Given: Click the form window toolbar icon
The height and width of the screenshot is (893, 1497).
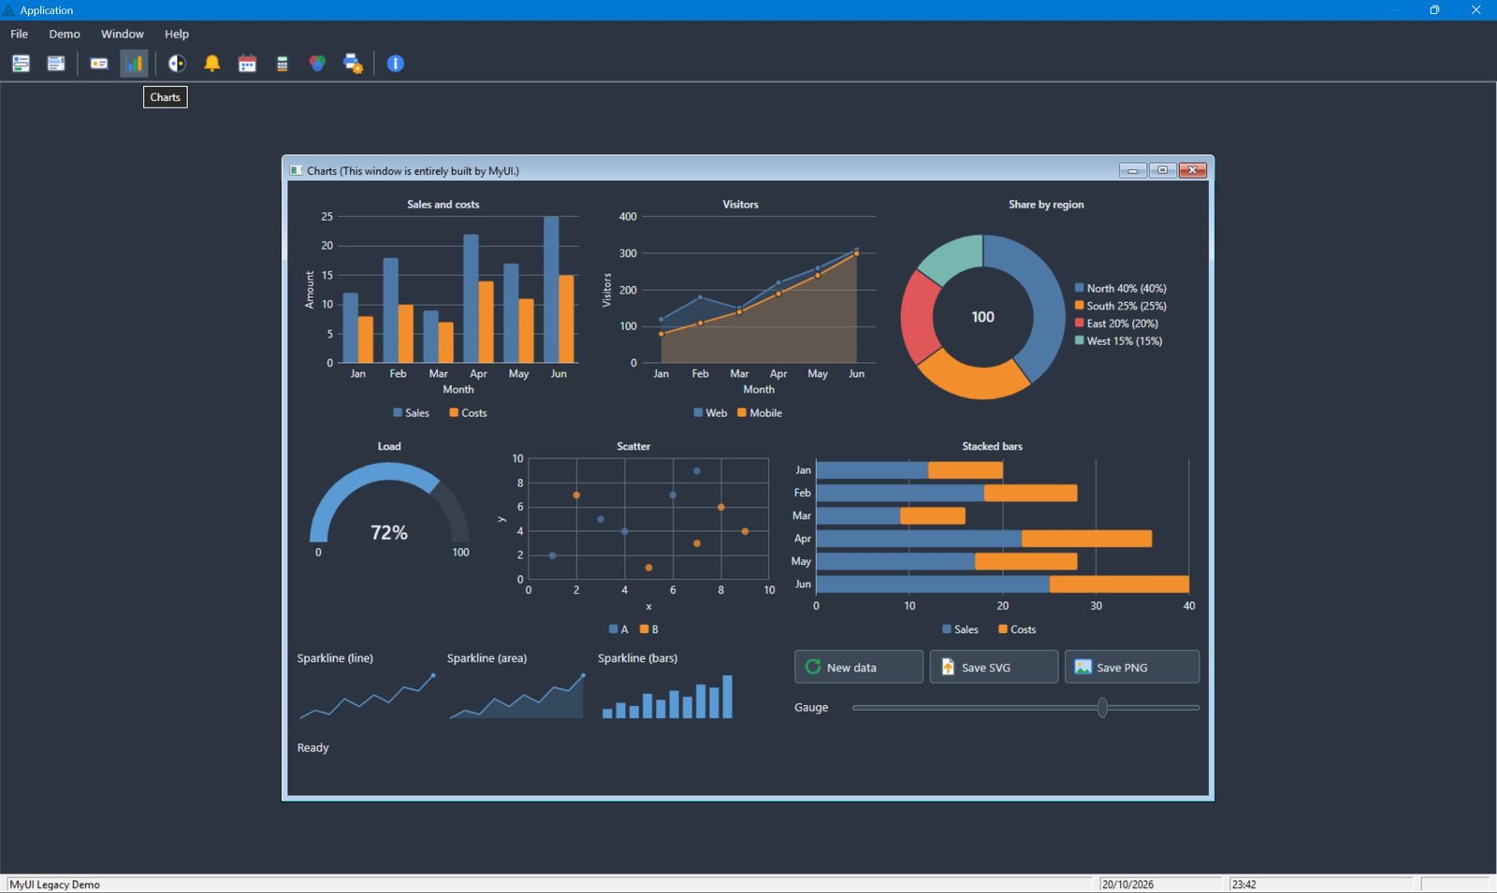Looking at the screenshot, I should 21,64.
